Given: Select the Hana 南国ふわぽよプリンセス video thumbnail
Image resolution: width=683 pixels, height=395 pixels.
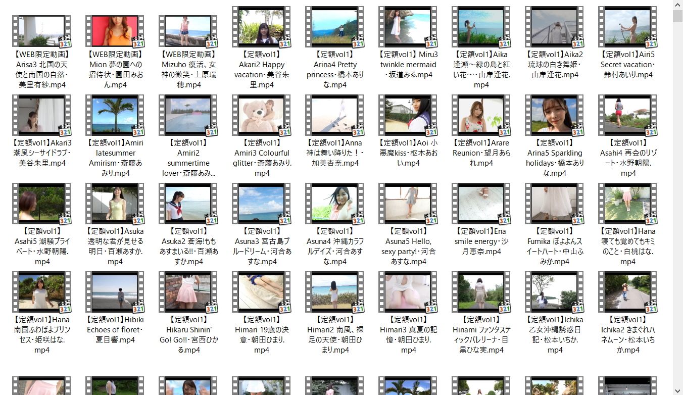Looking at the screenshot, I should pos(41,292).
